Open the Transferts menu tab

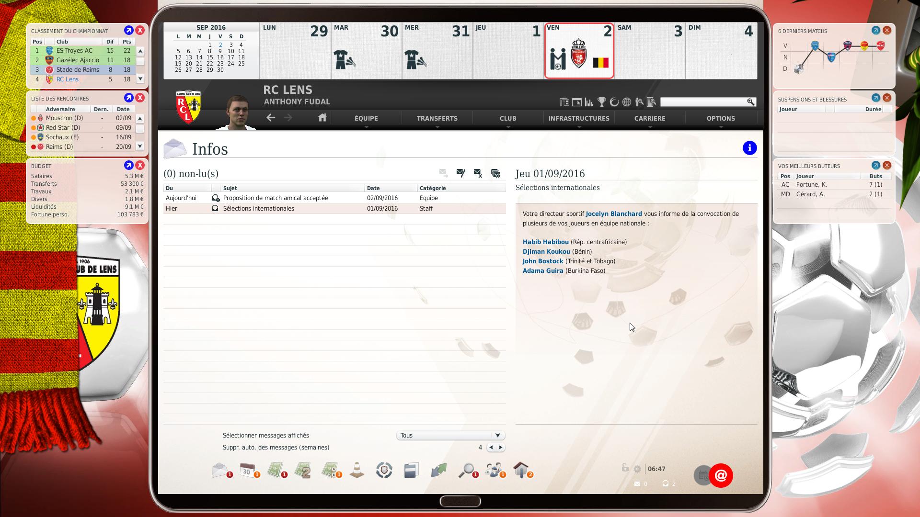point(437,118)
